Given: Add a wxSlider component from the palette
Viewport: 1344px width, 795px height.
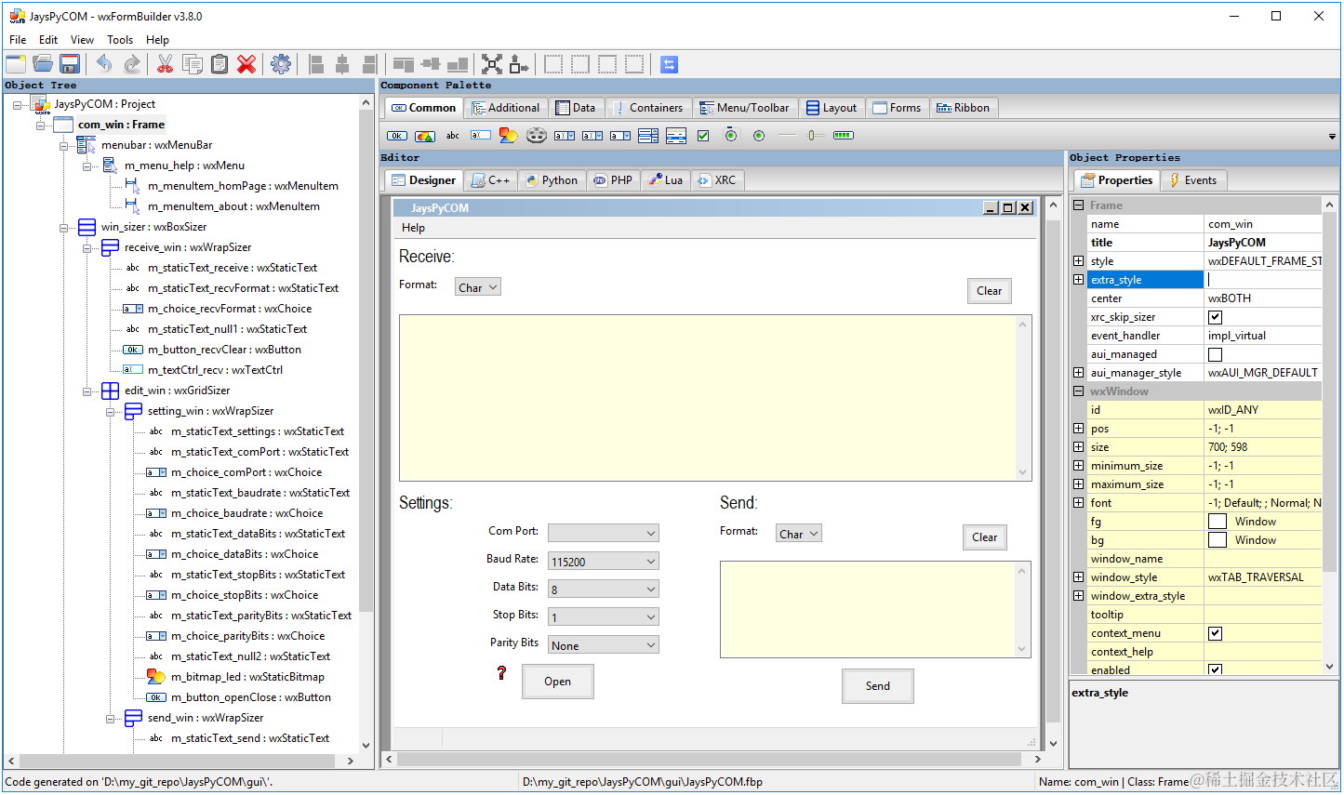Looking at the screenshot, I should pyautogui.click(x=815, y=136).
